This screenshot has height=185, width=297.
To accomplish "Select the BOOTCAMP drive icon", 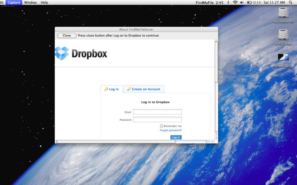I will click(x=283, y=34).
